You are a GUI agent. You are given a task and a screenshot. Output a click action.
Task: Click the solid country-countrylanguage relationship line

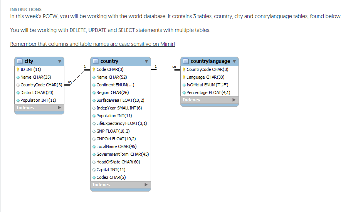coord(166,70)
